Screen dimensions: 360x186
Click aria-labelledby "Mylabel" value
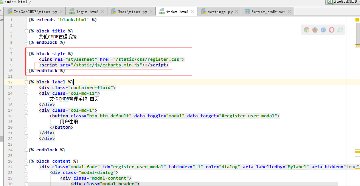[x=297, y=167]
